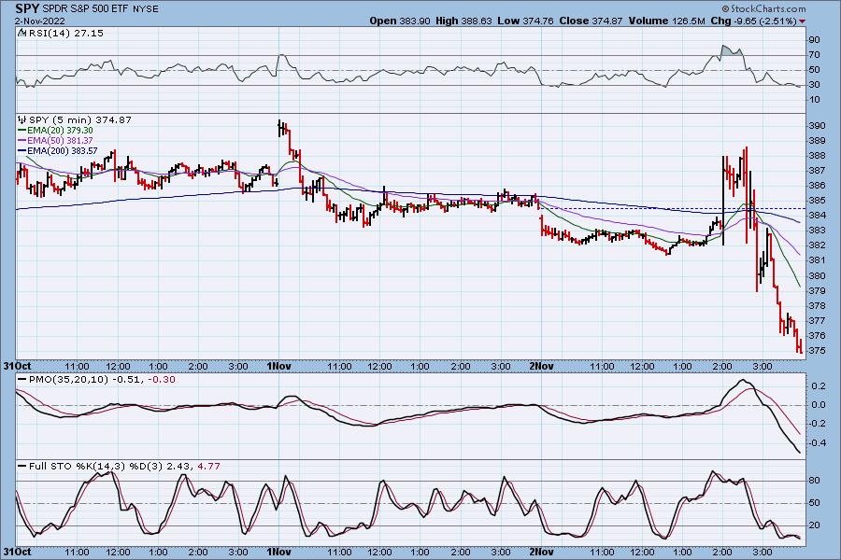This screenshot has width=841, height=560.
Task: Click the 2Nov date label under the price panel
Action: click(541, 366)
